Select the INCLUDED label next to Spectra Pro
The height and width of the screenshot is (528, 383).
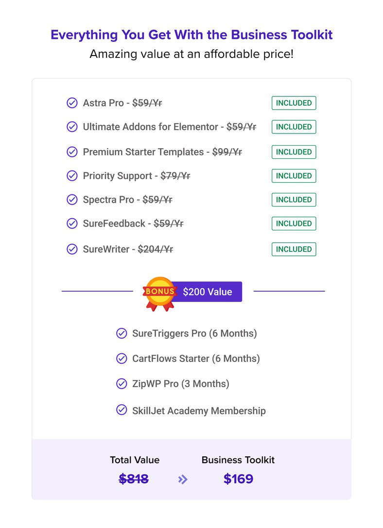point(294,200)
